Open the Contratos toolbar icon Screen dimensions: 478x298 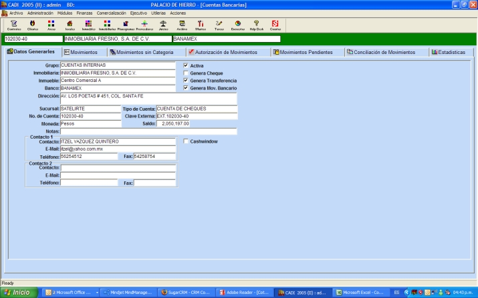pyautogui.click(x=13, y=25)
